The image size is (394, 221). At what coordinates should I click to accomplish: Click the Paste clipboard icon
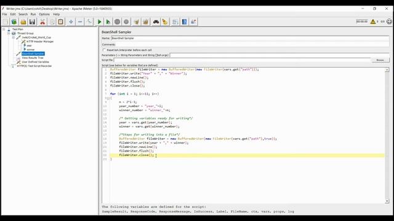(x=60, y=22)
